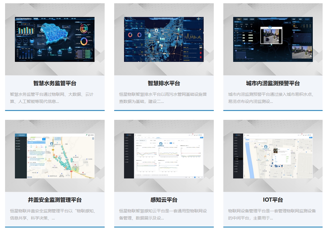Open the 感知云平台 heading link
325x229 pixels.
pos(164,200)
